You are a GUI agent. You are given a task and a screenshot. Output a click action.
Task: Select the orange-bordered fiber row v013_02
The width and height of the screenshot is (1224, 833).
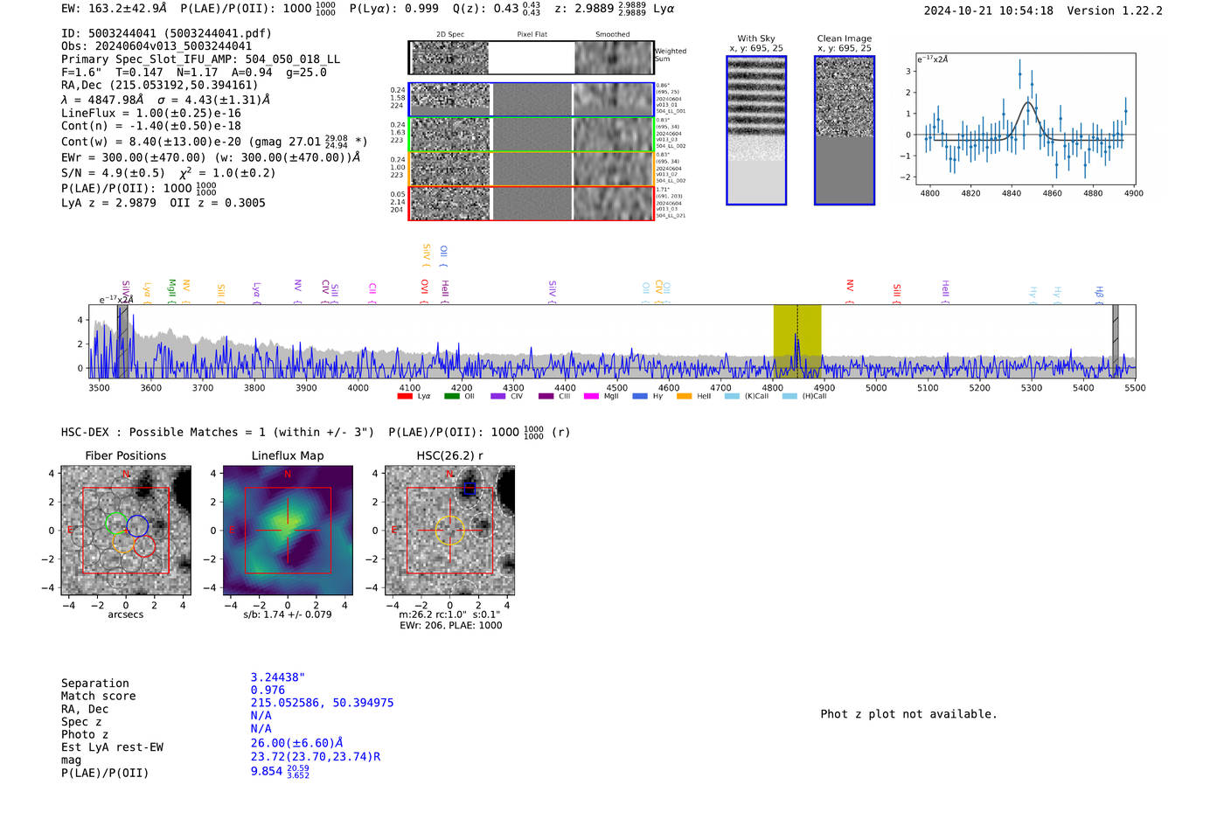coord(532,169)
